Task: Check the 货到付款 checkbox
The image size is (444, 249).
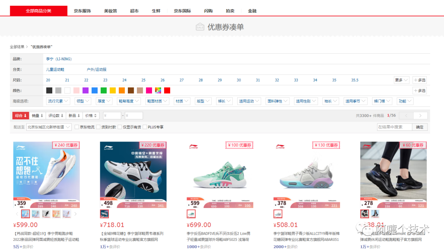Action: point(98,127)
